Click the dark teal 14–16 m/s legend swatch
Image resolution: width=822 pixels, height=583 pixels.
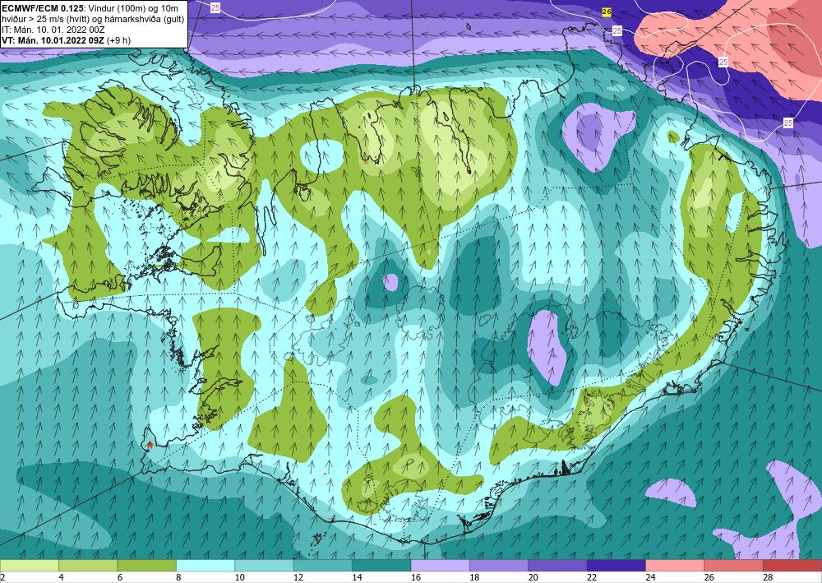(x=381, y=566)
